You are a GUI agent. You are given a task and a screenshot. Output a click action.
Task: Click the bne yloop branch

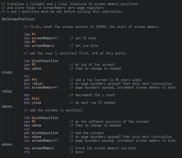(32, 103)
